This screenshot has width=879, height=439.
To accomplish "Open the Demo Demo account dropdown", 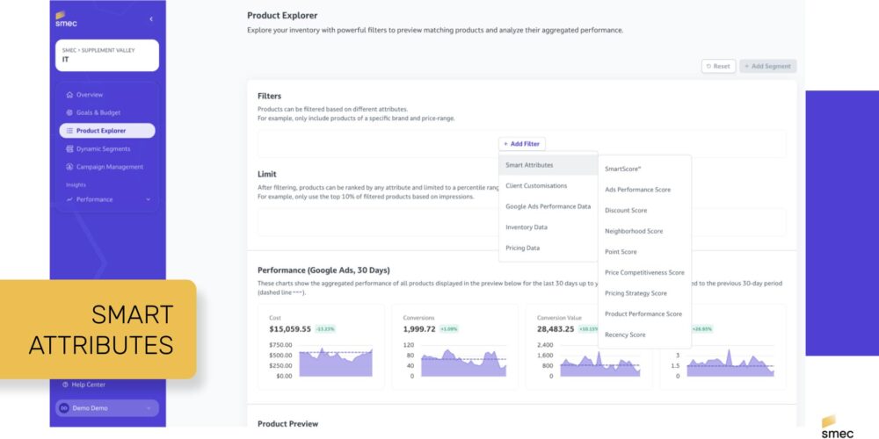I will [x=107, y=408].
